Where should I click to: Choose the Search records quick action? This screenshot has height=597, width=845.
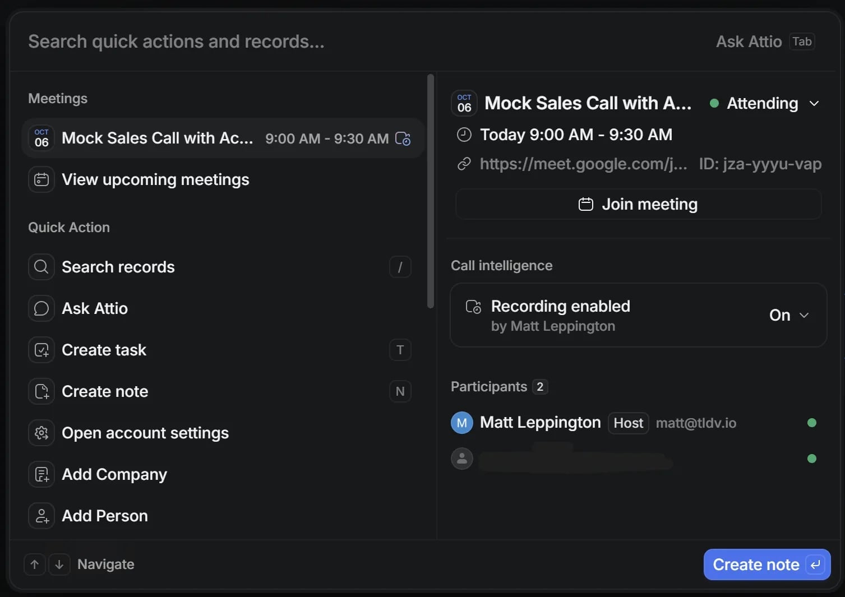223,267
